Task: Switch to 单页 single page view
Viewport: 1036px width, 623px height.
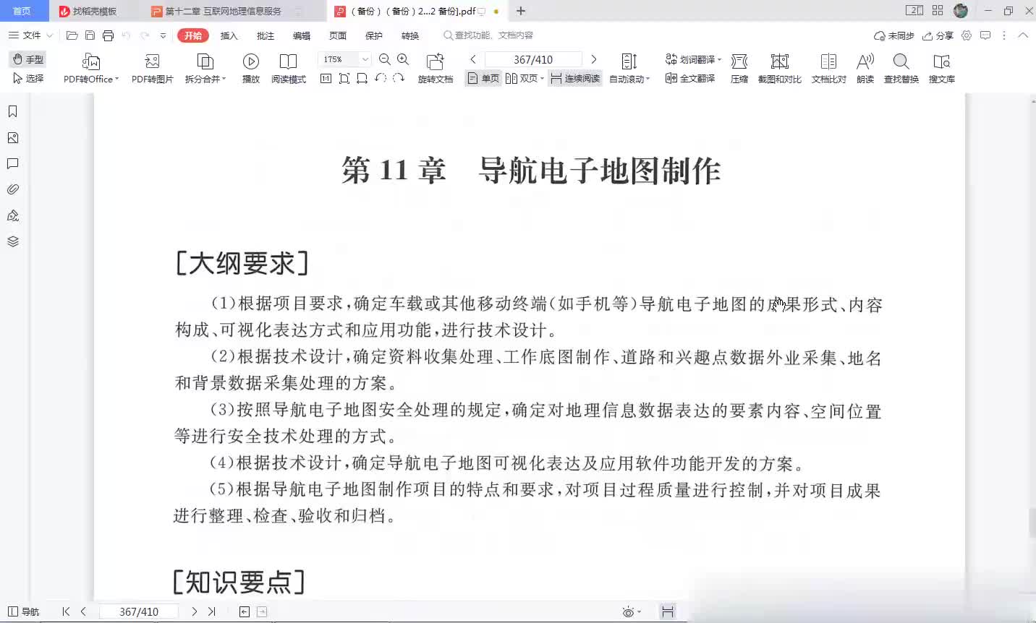Action: click(x=483, y=78)
